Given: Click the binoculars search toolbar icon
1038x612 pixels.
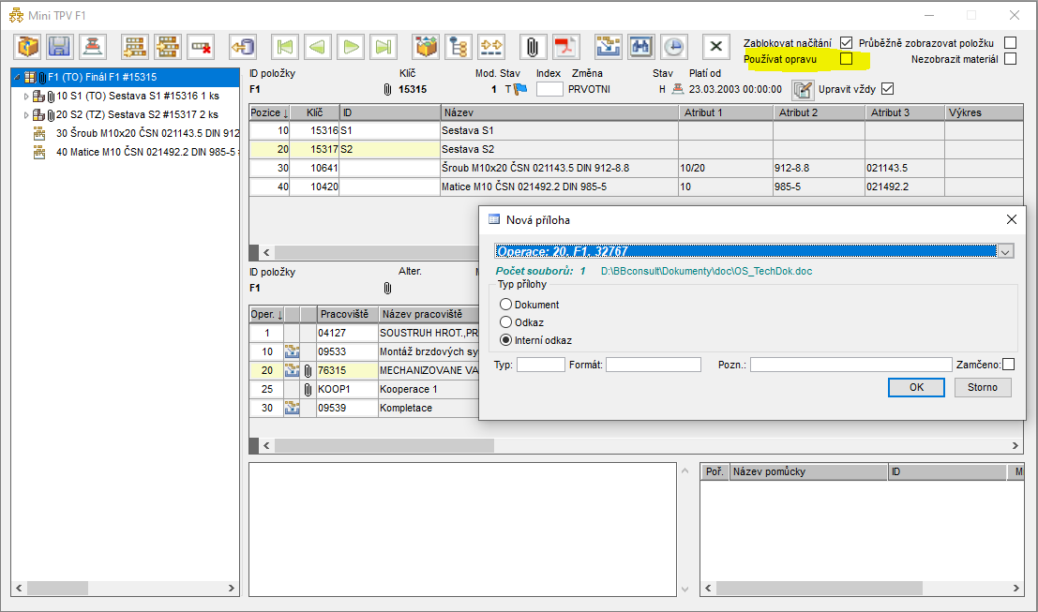Looking at the screenshot, I should pyautogui.click(x=640, y=47).
